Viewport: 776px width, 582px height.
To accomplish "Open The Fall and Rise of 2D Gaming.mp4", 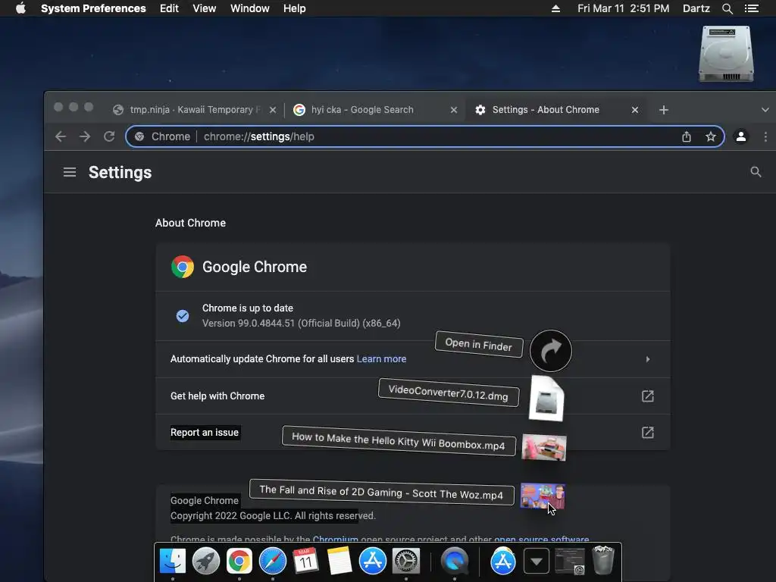I will click(x=381, y=493).
